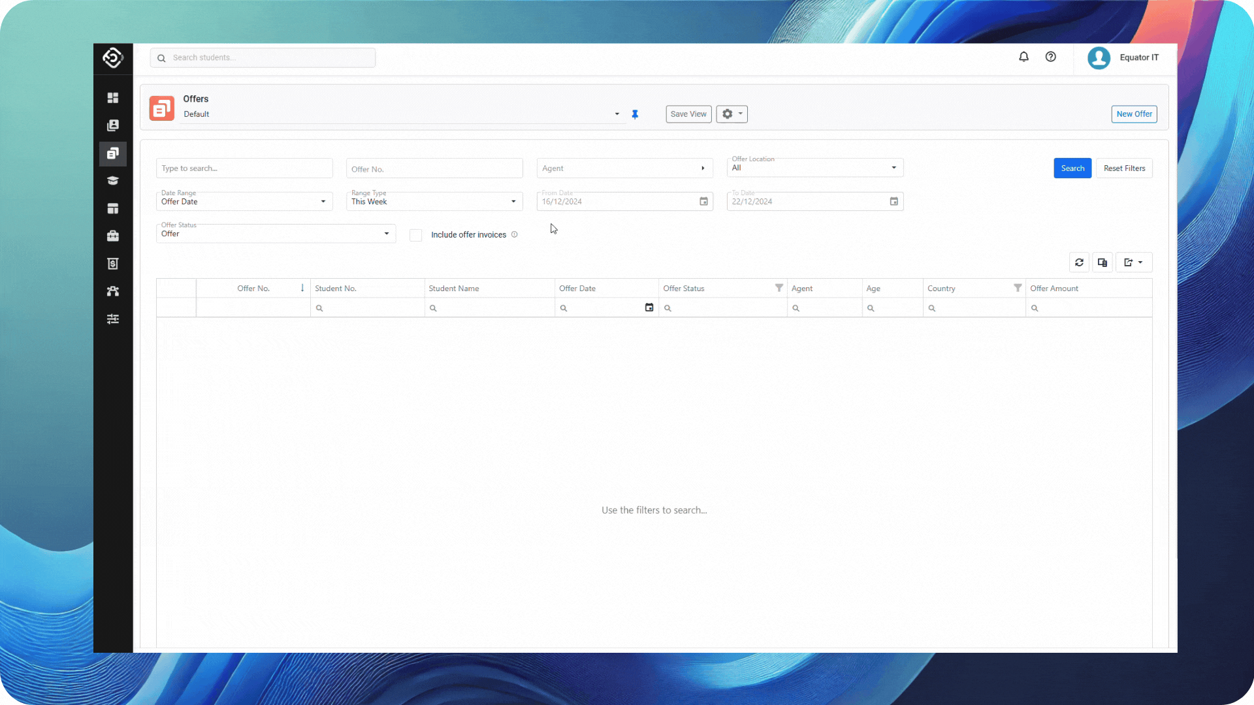Click the blue Search button
The height and width of the screenshot is (705, 1254).
point(1072,168)
